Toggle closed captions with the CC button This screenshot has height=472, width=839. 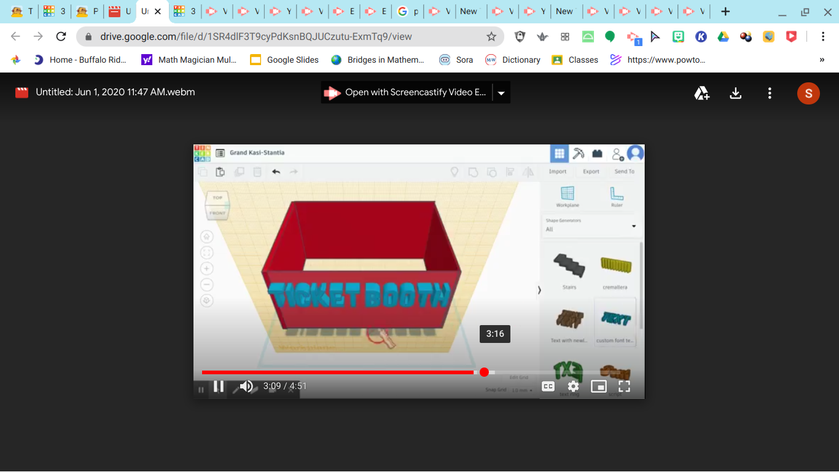click(548, 386)
